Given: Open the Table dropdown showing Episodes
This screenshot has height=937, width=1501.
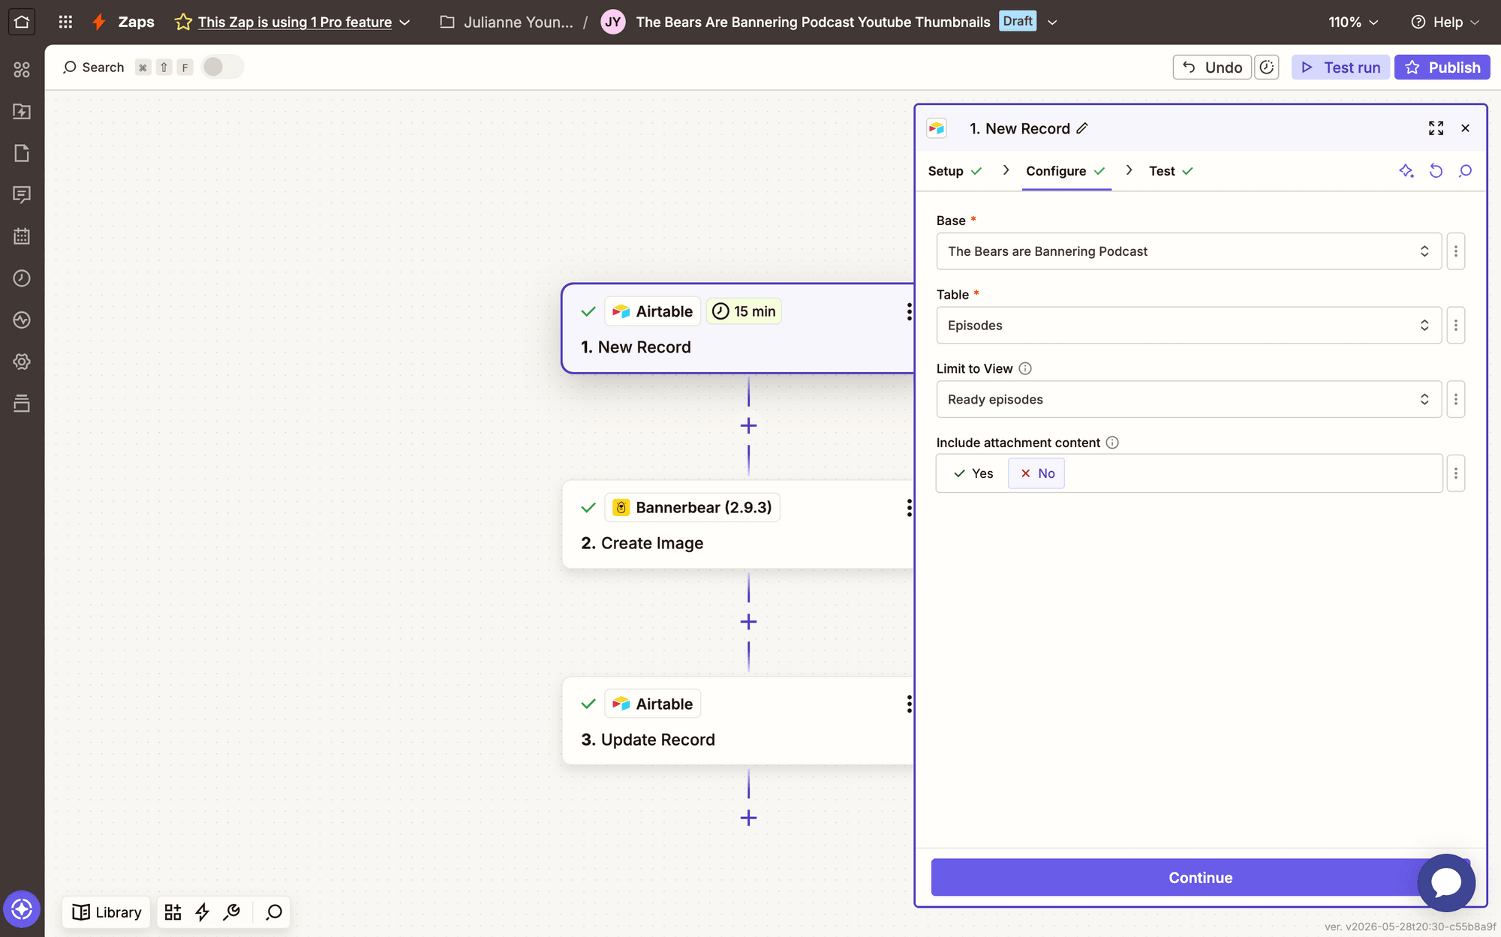Looking at the screenshot, I should [x=1189, y=326].
